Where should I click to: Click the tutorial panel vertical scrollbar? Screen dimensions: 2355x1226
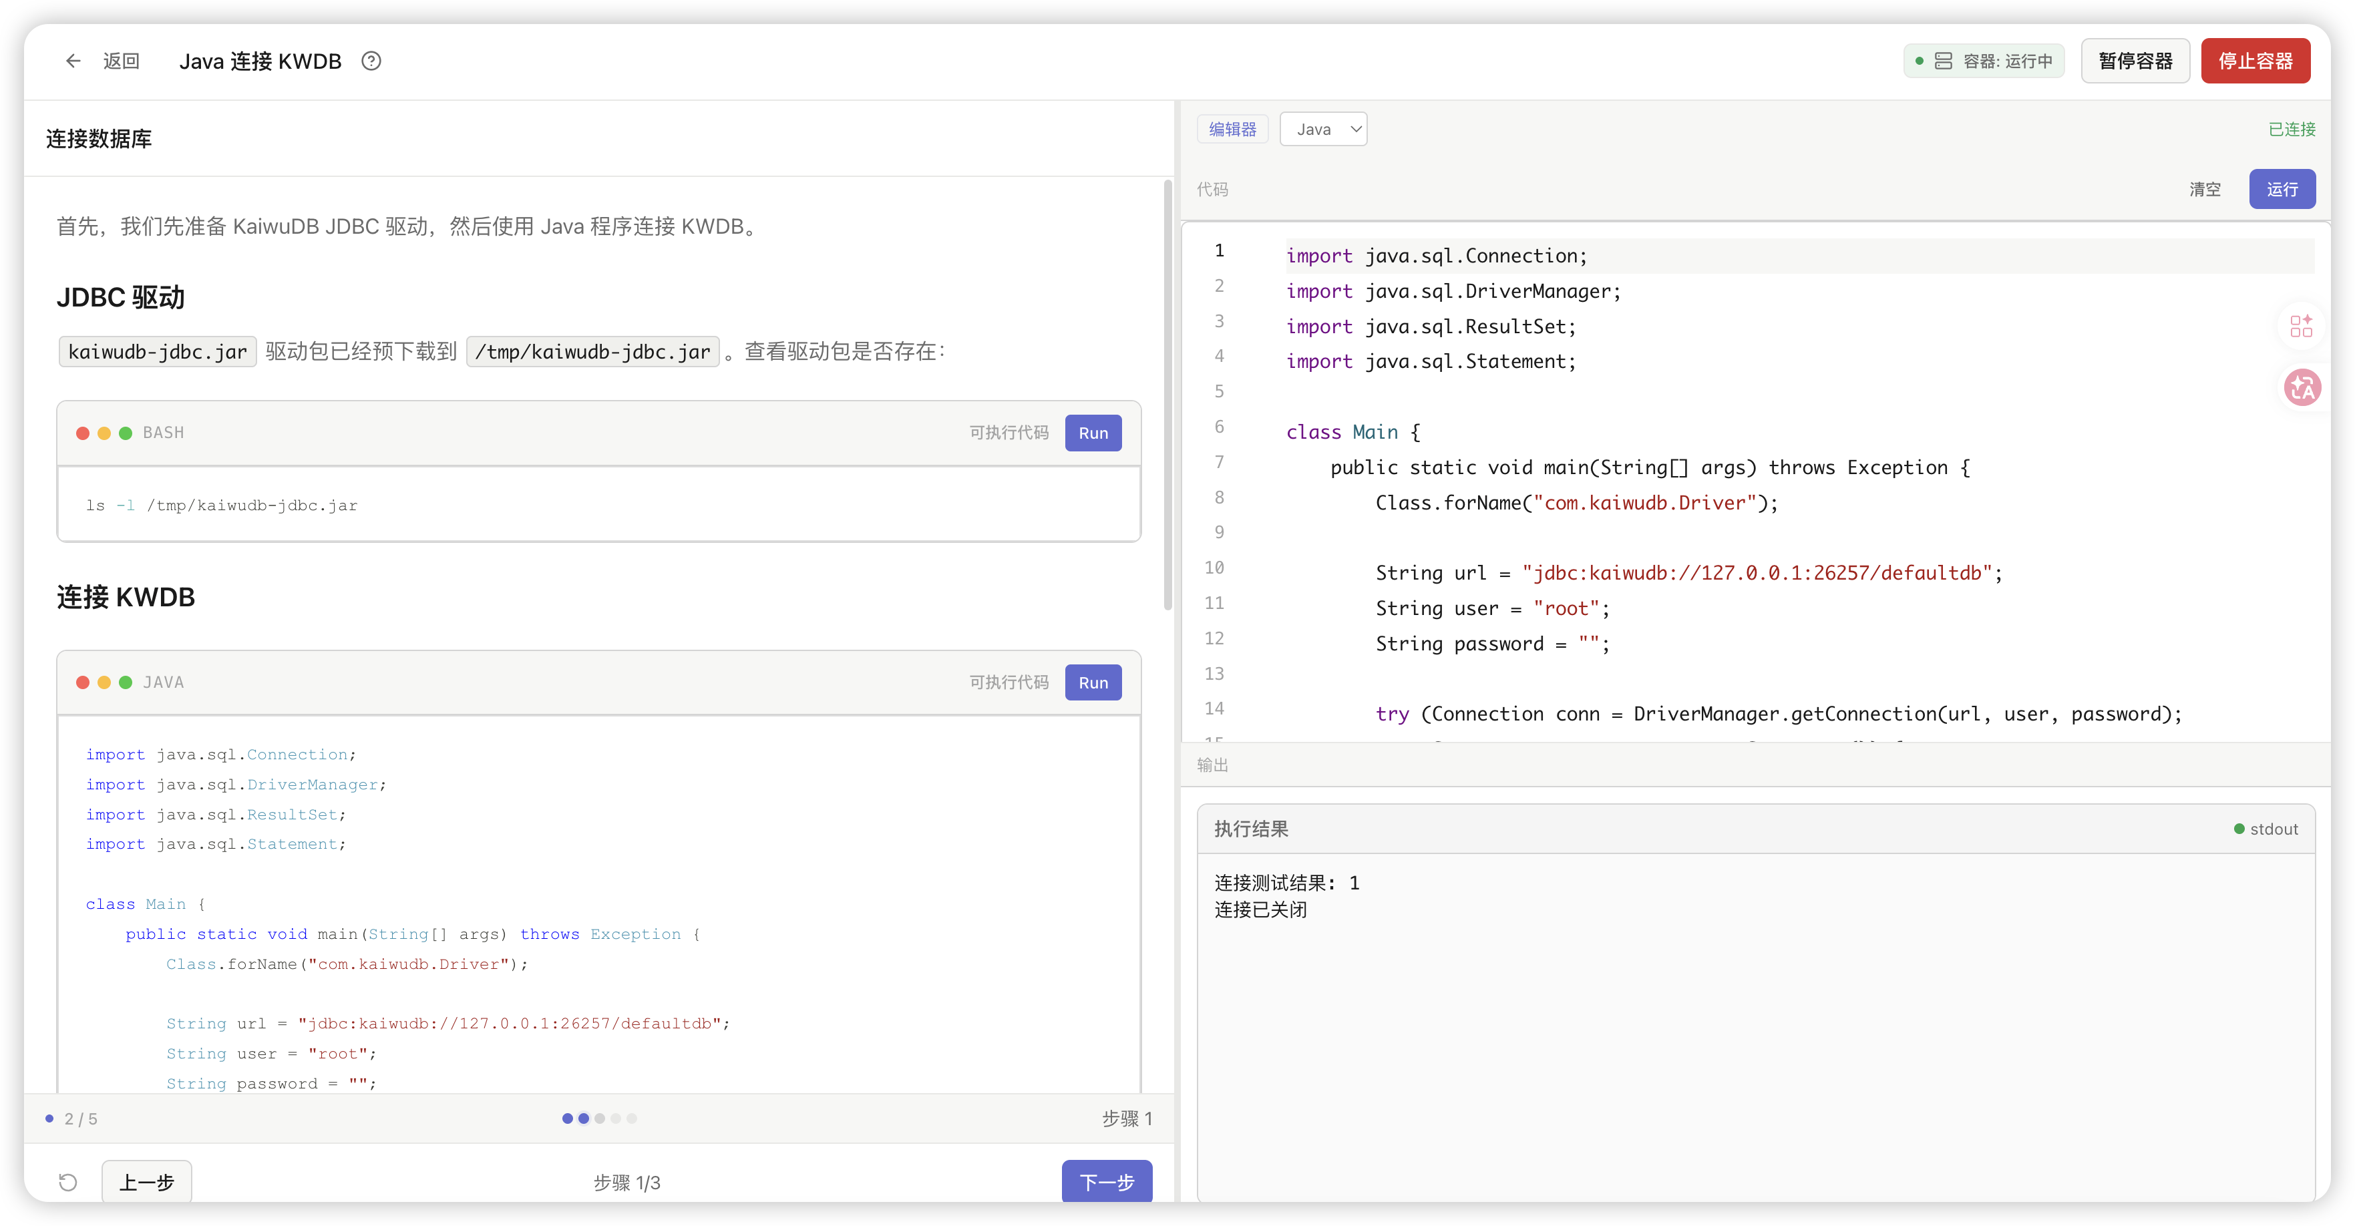1167,395
